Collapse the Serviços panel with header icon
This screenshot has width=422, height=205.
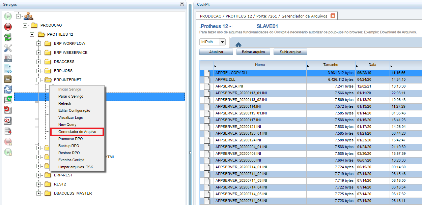182,4
